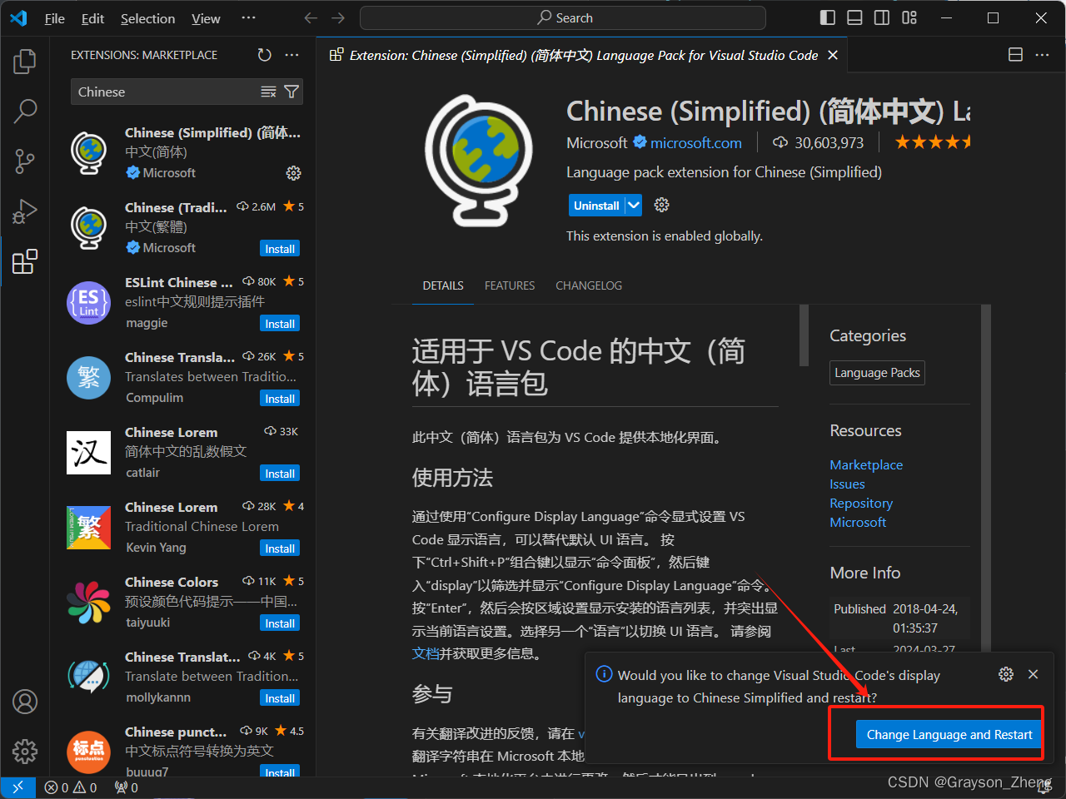Open the Edit menu
Viewport: 1066px width, 799px height.
pyautogui.click(x=92, y=18)
